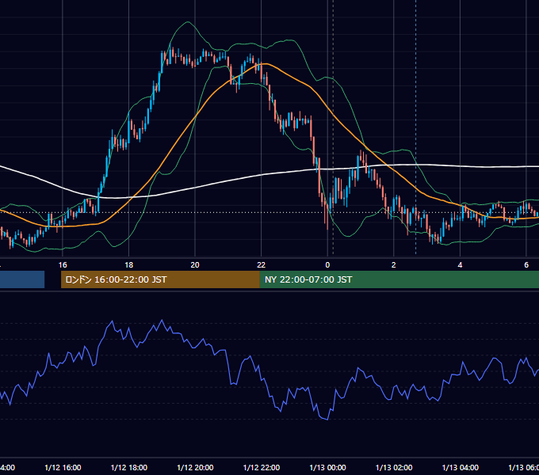The image size is (539, 475).
Task: Click the 6 hour label on price chart axis
Action: tap(526, 265)
